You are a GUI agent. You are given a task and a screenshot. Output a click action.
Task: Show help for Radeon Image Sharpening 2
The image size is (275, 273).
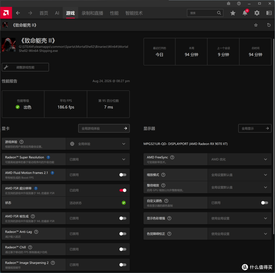pos(53,263)
